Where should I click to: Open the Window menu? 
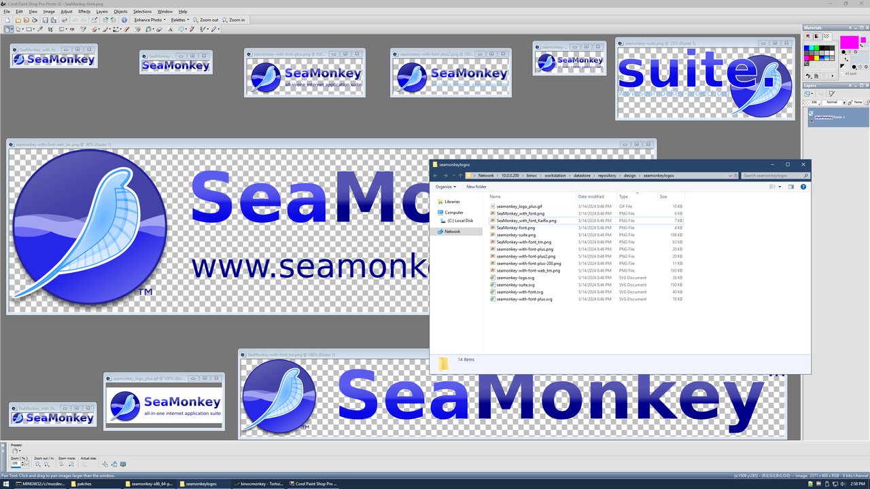click(x=165, y=12)
